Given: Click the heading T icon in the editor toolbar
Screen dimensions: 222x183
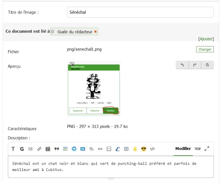Looking at the screenshot, I should tap(13, 149).
